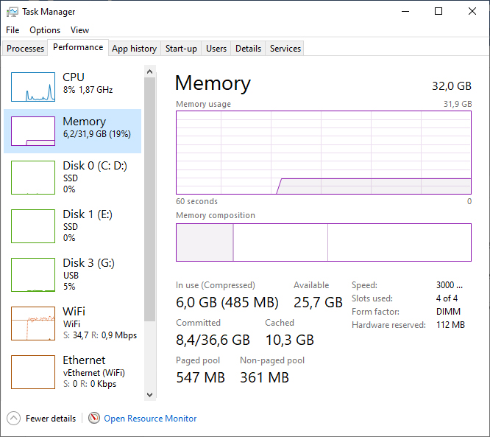Click the Disk 1 (E:) graph thumbnail
The width and height of the screenshot is (490, 437).
click(x=33, y=226)
